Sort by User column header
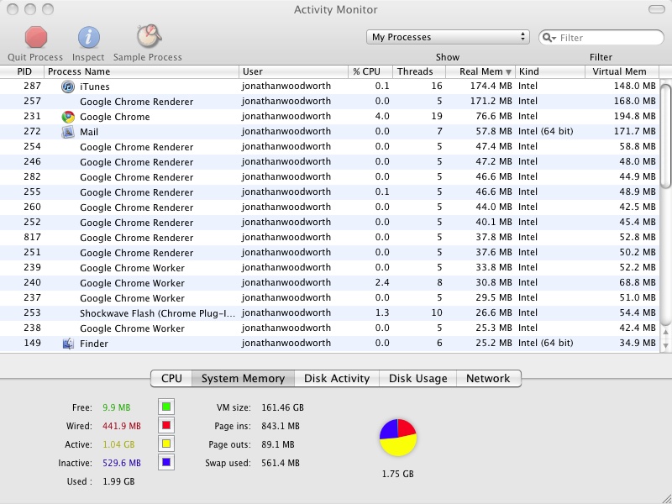The image size is (672, 504). click(x=293, y=71)
